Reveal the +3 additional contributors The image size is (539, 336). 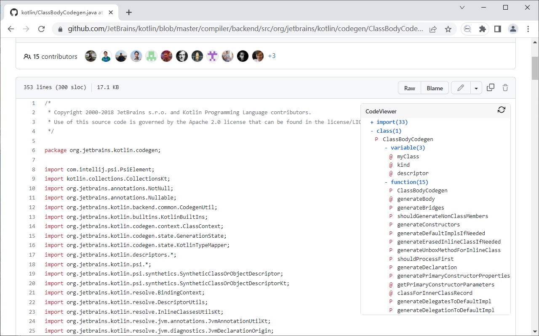click(272, 55)
